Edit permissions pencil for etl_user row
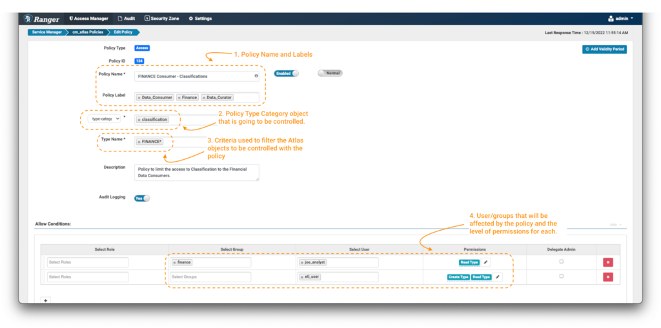Image resolution: width=661 pixels, height=328 pixels. coord(498,277)
